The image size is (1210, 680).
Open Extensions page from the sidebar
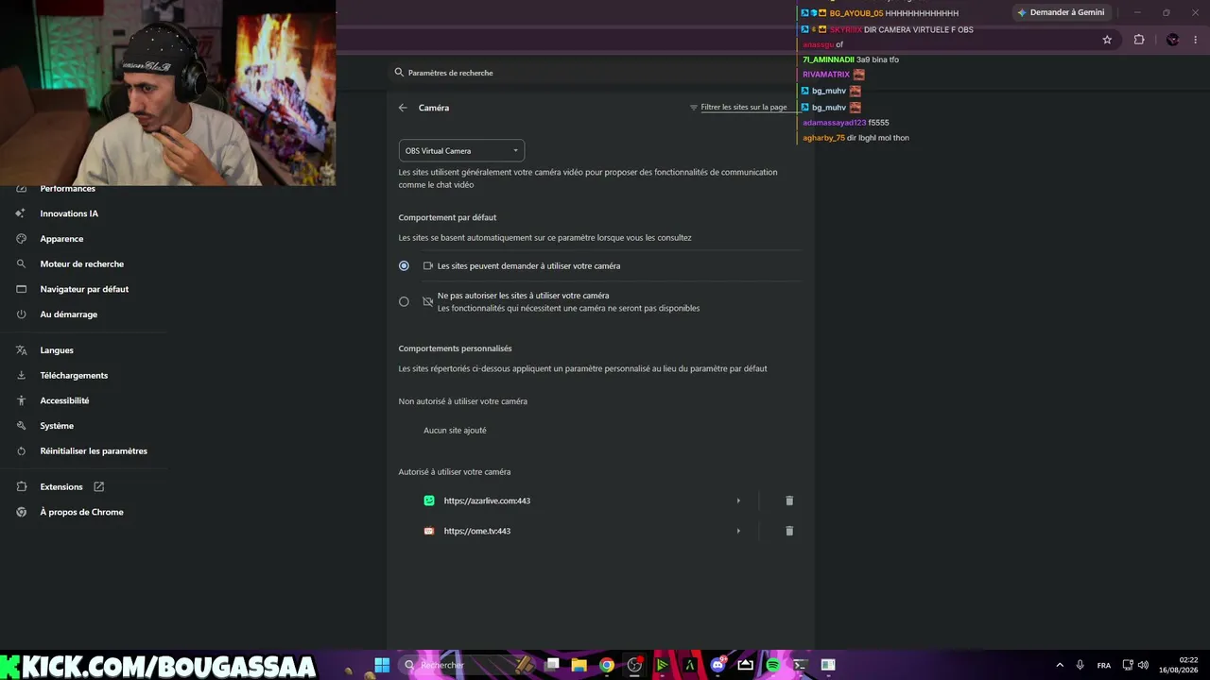point(61,487)
